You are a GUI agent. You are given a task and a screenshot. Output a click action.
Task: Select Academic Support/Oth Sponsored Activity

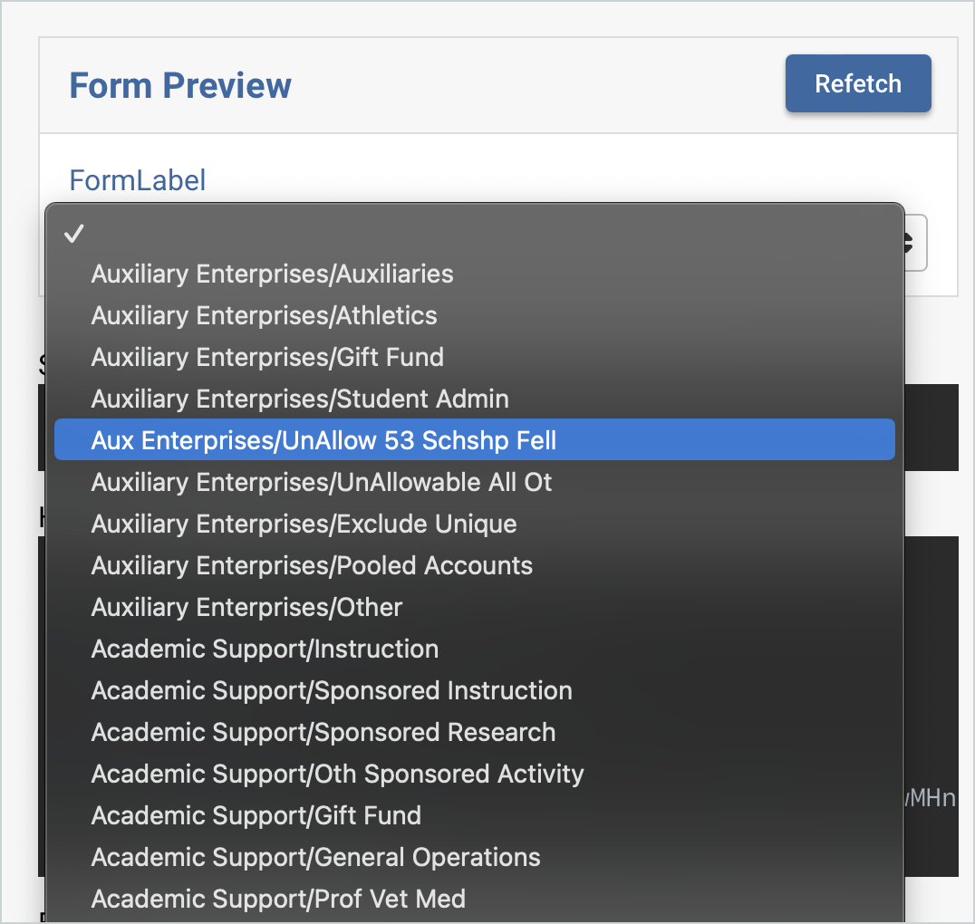tap(337, 774)
